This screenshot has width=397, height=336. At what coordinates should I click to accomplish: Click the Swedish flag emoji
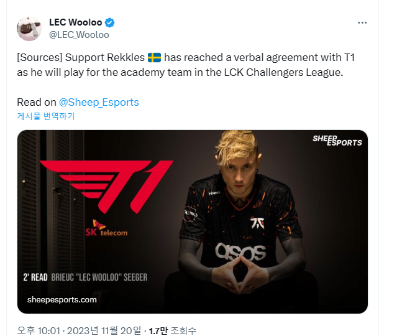pos(154,58)
